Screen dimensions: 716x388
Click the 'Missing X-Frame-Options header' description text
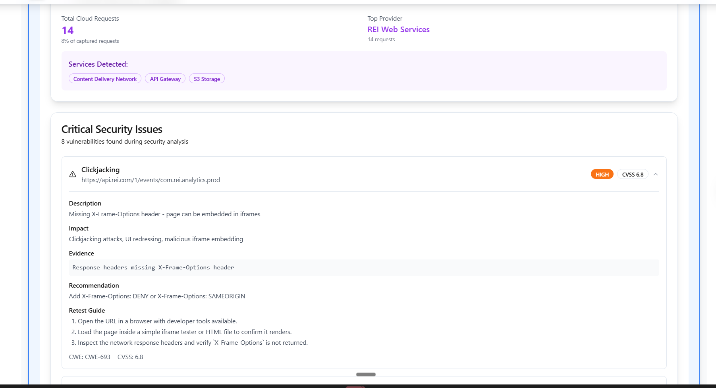click(x=165, y=214)
